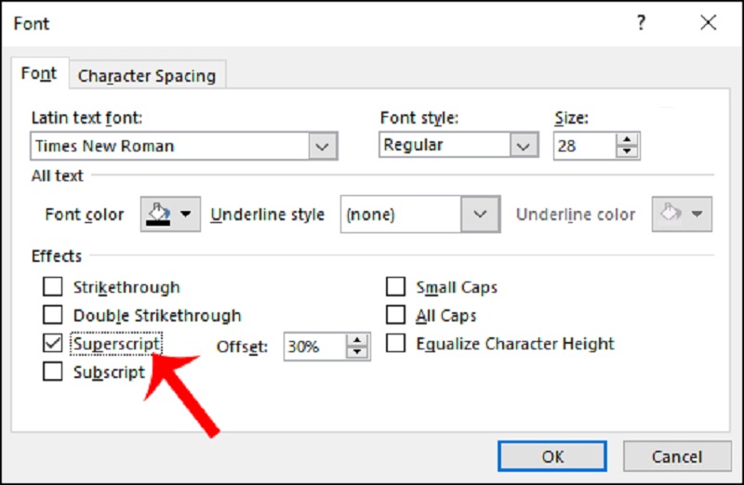Screen dimensions: 744x485
Task: Decrease Offset value with down arrow
Action: tap(358, 353)
